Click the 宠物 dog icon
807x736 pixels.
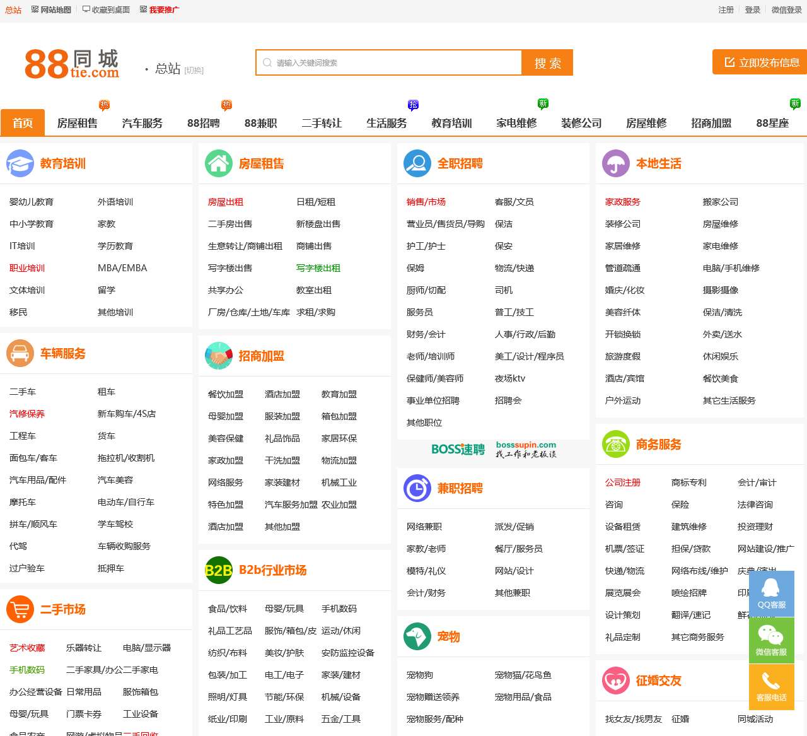(417, 636)
